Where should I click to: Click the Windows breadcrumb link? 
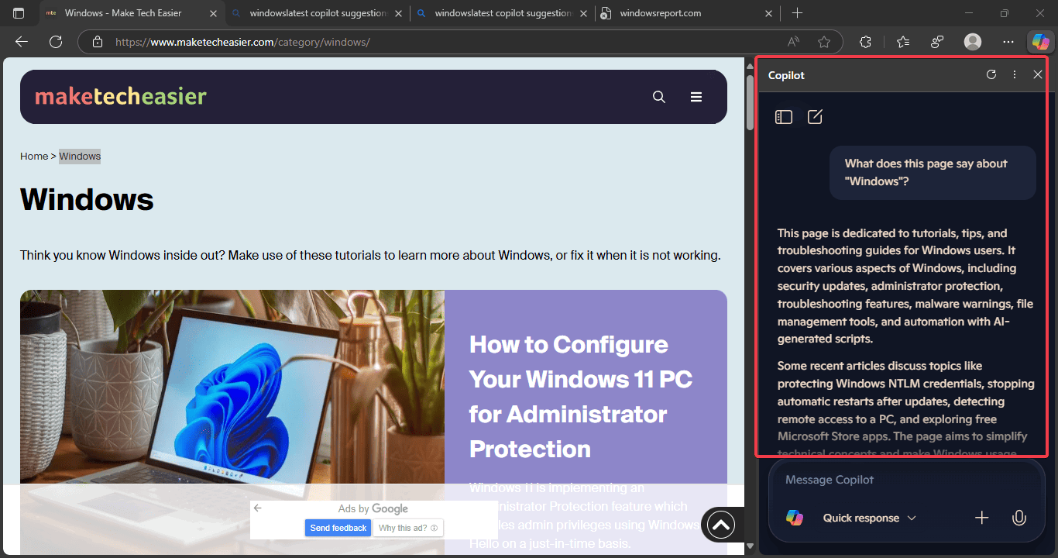(x=80, y=156)
